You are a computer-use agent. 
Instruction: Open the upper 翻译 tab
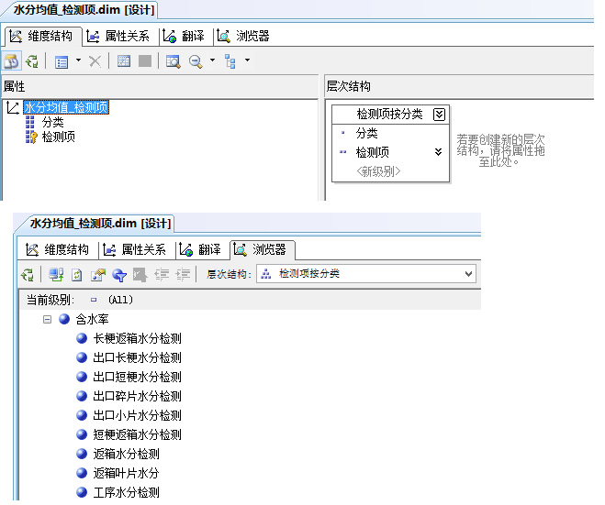(x=185, y=37)
